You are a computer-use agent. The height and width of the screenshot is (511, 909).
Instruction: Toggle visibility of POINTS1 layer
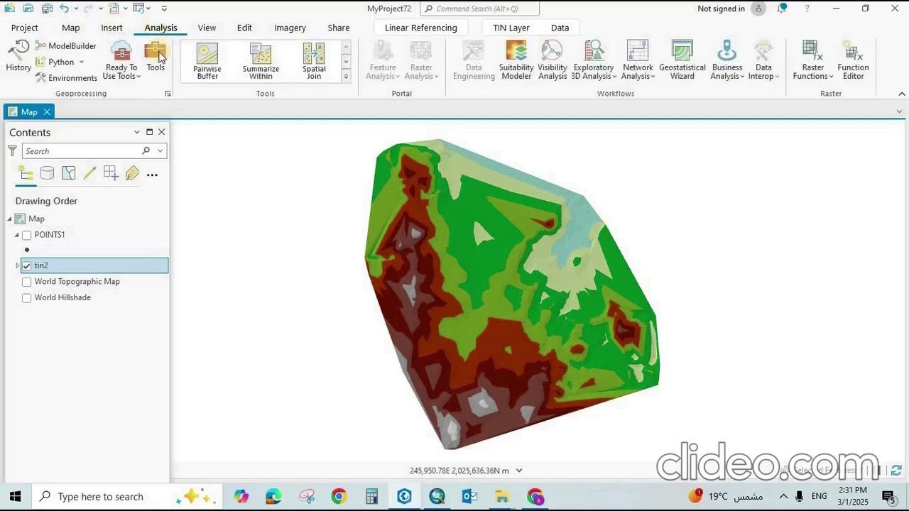click(27, 235)
